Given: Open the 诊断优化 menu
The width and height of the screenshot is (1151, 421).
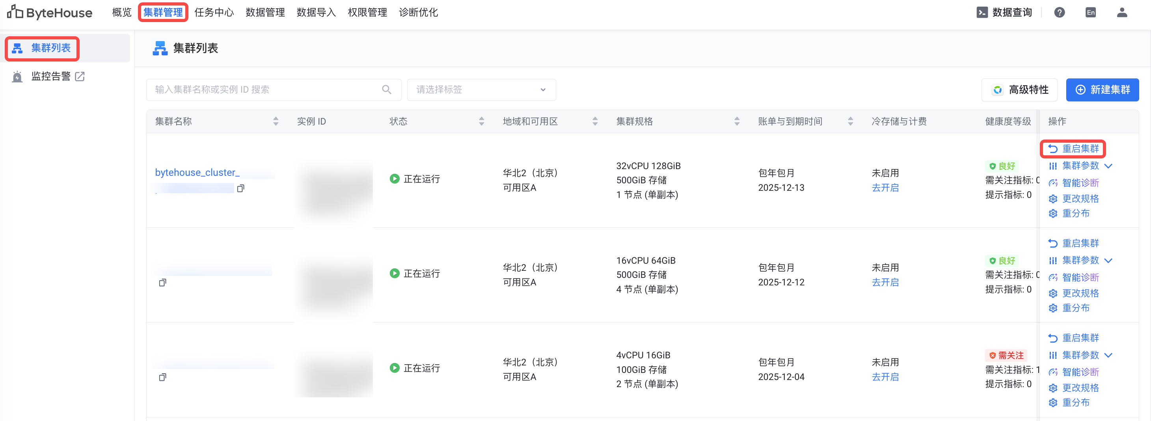Looking at the screenshot, I should 418,13.
